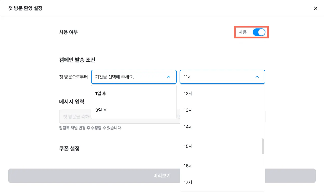The height and width of the screenshot is (196, 324).
Task: Toggle the 사용 switch off
Action: (x=259, y=32)
